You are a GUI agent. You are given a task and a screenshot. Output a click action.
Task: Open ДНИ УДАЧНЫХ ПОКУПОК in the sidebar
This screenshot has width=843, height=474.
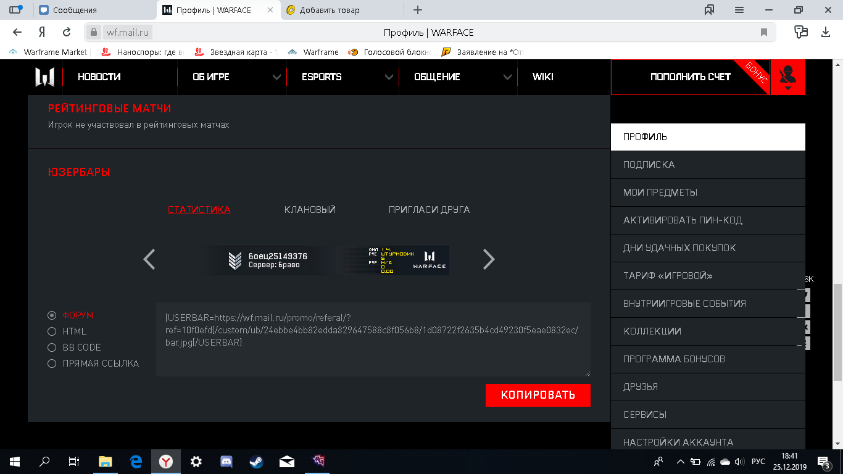click(x=708, y=248)
